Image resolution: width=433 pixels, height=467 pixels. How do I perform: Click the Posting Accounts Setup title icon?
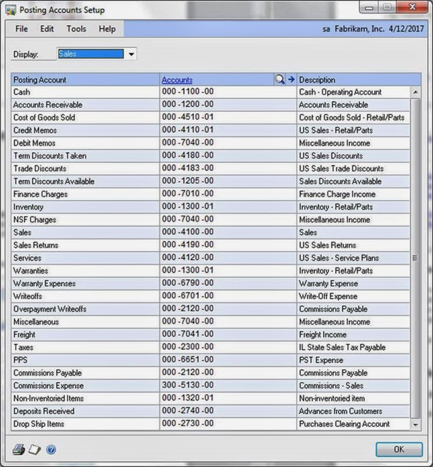pos(10,10)
